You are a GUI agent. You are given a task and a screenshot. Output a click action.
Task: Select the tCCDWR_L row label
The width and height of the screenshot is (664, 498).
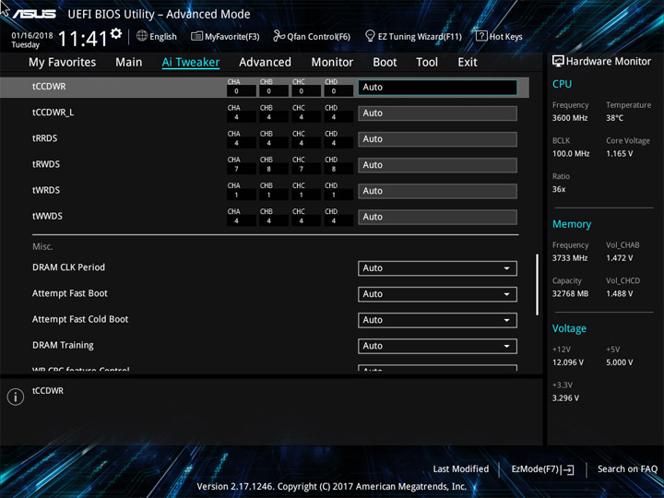pos(53,113)
